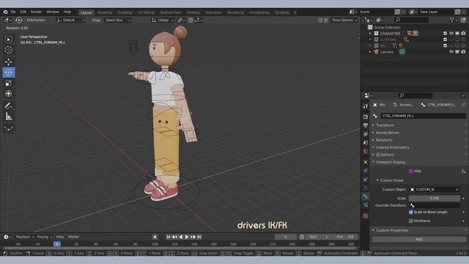Click the Camera object icon in outliner

377,52
